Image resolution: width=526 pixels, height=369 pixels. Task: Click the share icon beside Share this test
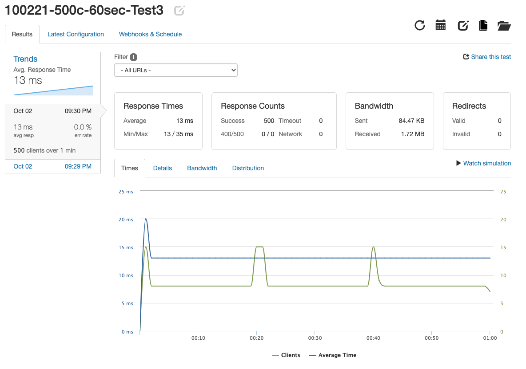[466, 57]
